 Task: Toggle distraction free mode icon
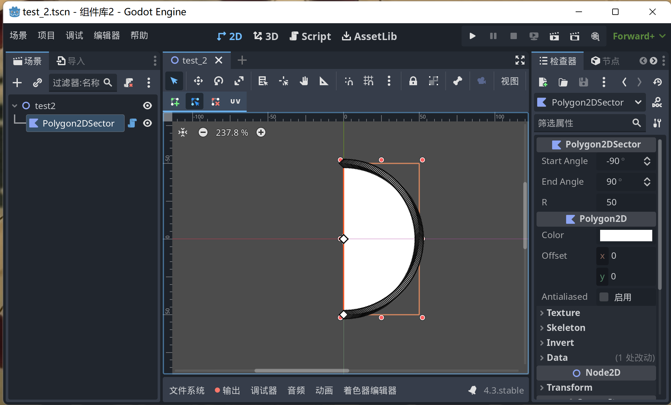[520, 60]
